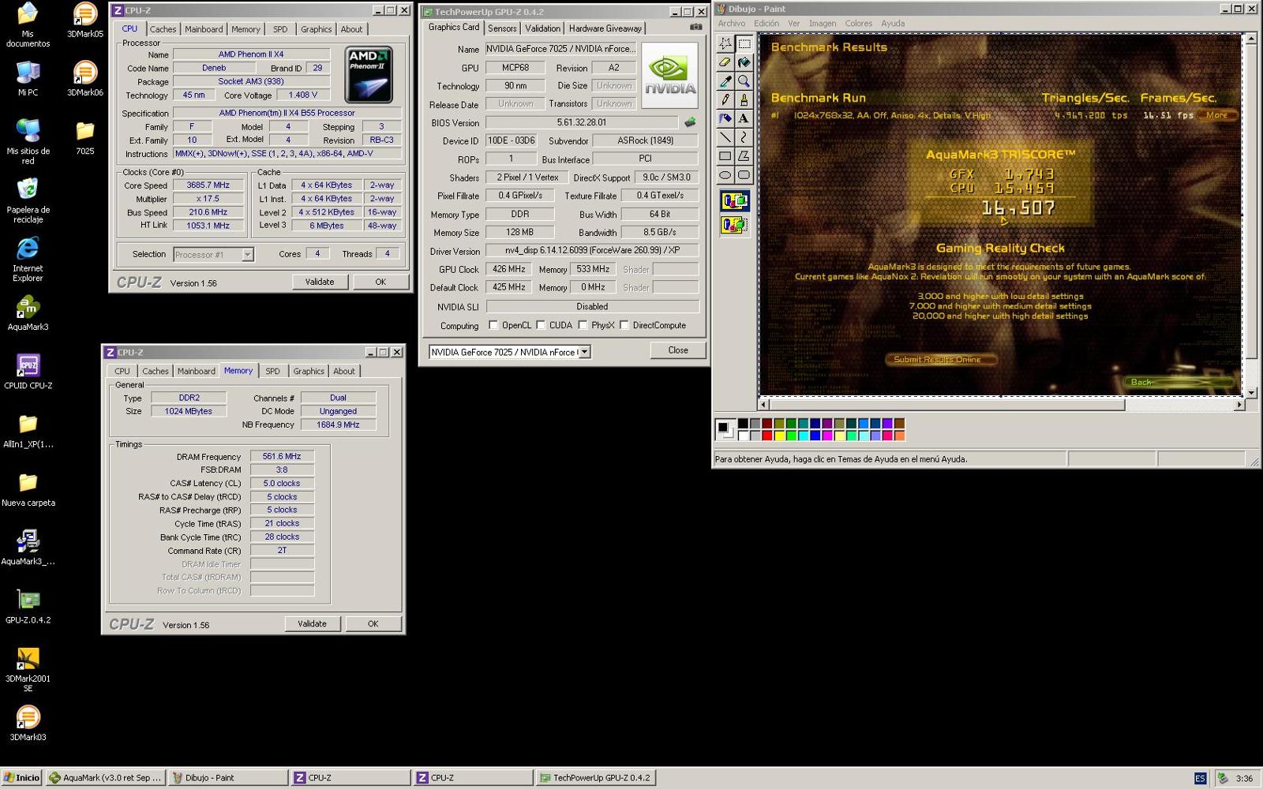The width and height of the screenshot is (1263, 789).
Task: Switch to the Sensors tab in GPU-Z
Action: pyautogui.click(x=502, y=28)
